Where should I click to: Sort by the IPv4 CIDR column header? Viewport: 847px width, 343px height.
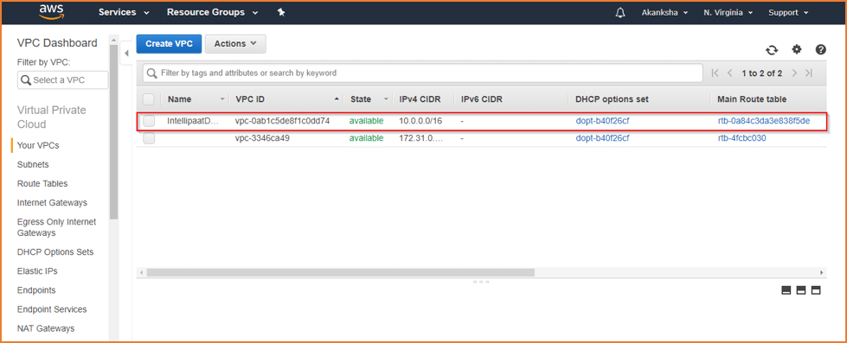(420, 99)
